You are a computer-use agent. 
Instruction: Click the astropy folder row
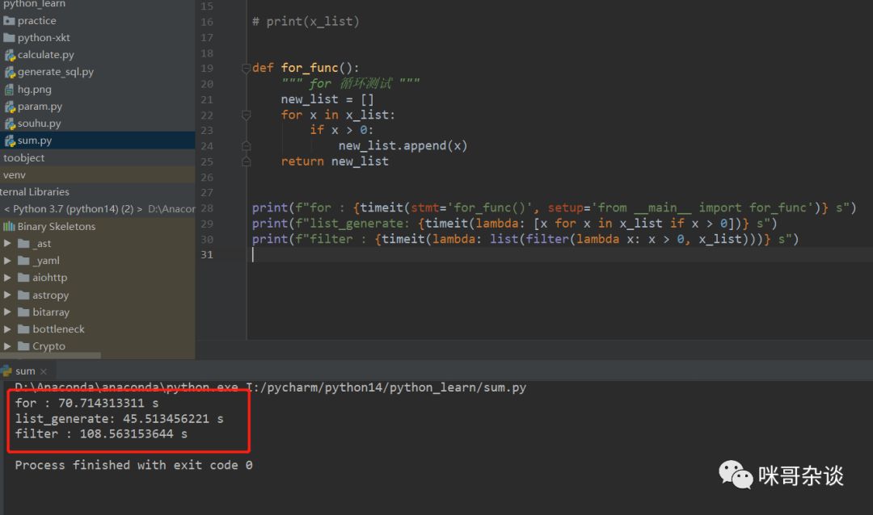98,295
